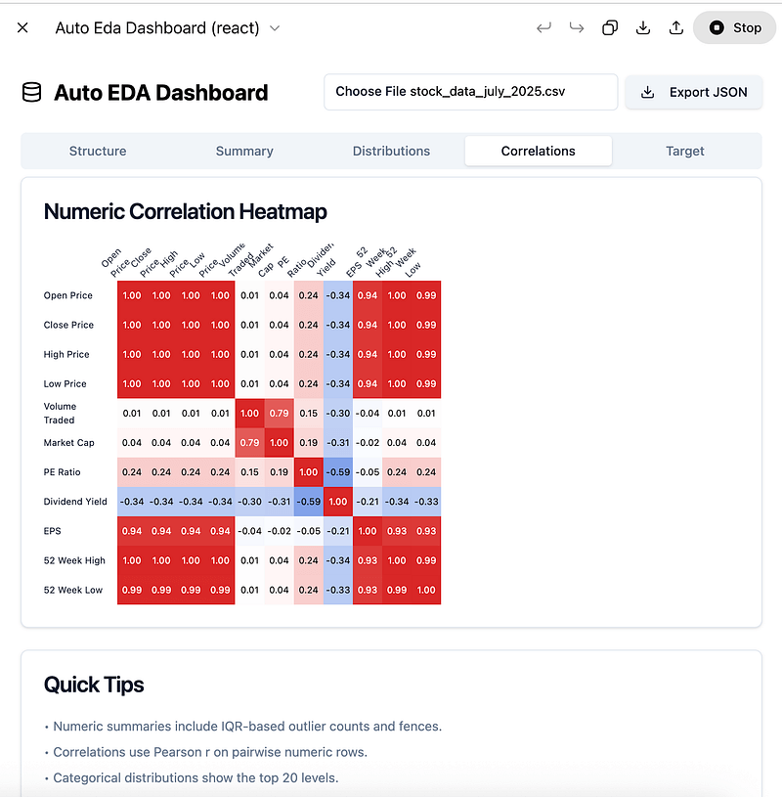
Task: Select the -0.59 cell in PE Ratio row
Action: (338, 472)
